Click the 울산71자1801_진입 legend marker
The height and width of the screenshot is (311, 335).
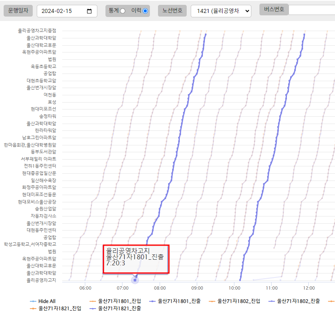coord(92,301)
